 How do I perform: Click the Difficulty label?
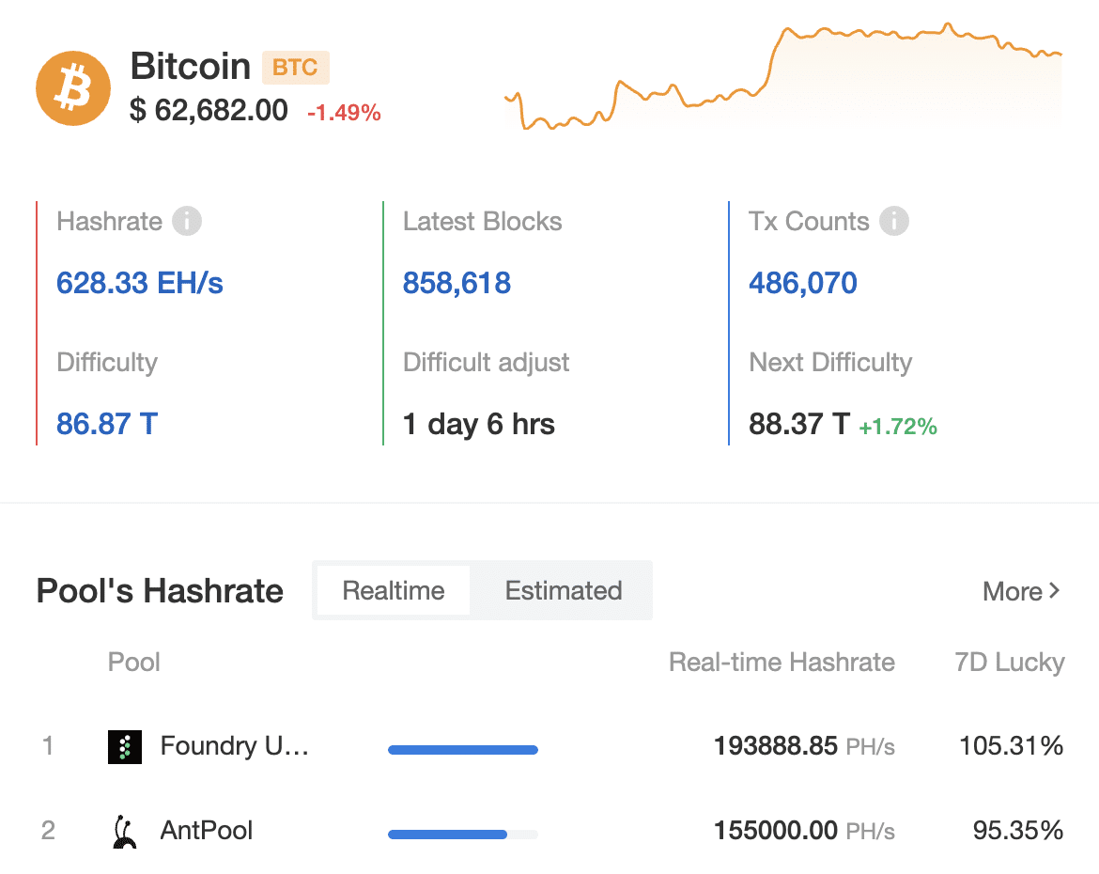pyautogui.click(x=107, y=363)
